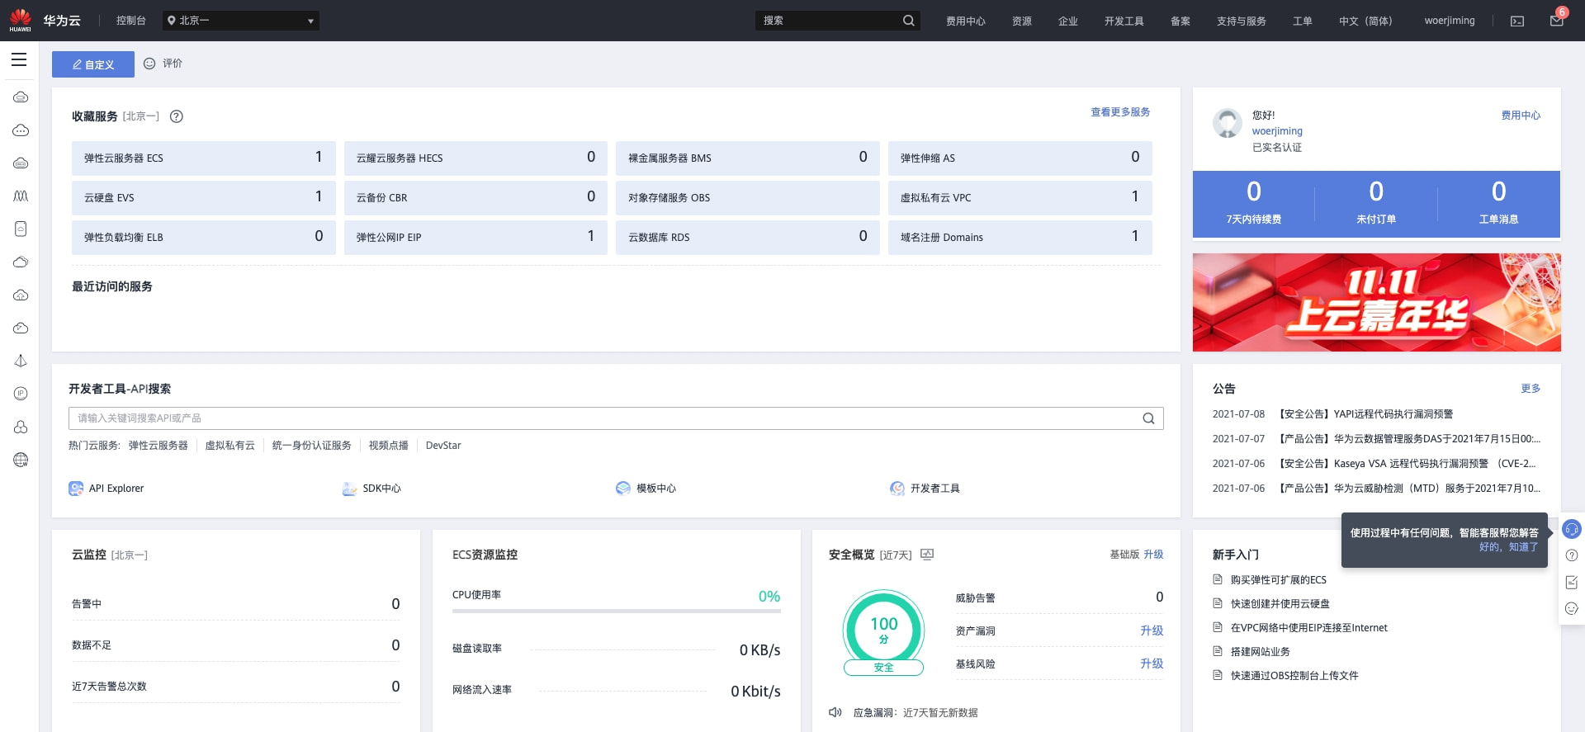Viewport: 1585px width, 732px height.
Task: Click the EVS disk icon in sidebar
Action: click(21, 229)
